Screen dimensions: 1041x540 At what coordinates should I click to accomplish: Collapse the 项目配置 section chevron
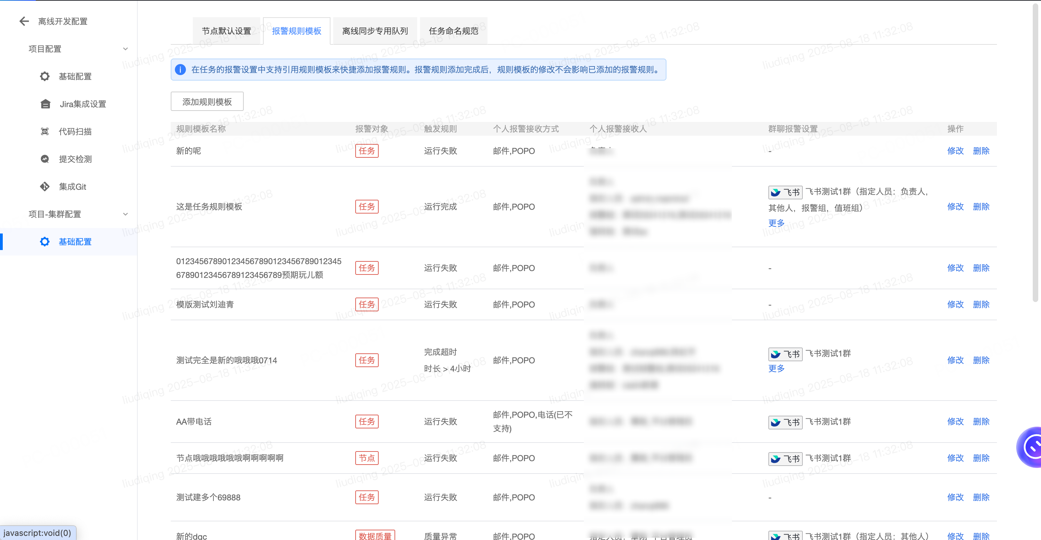[125, 49]
